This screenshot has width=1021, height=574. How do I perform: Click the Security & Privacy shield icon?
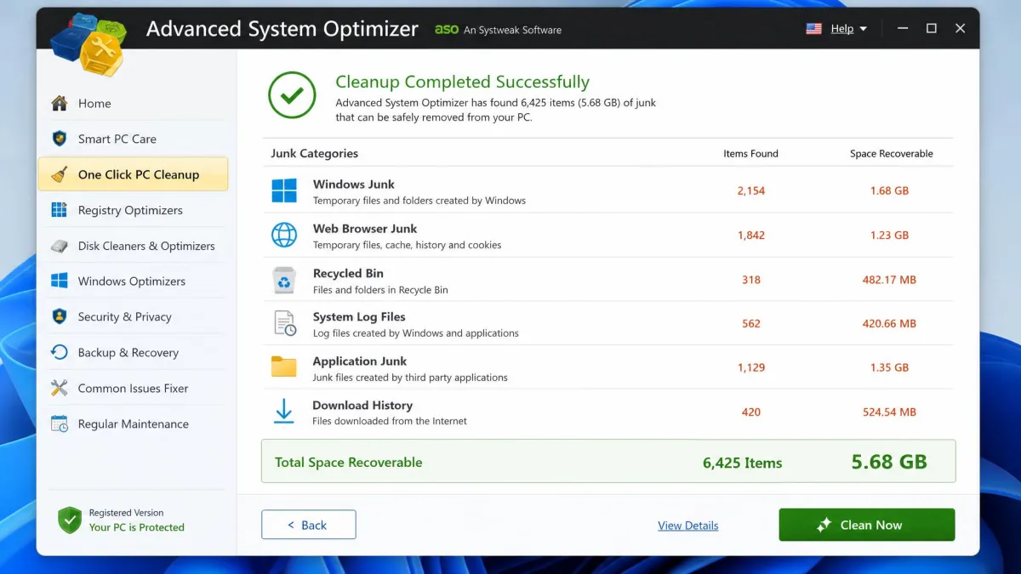click(60, 316)
